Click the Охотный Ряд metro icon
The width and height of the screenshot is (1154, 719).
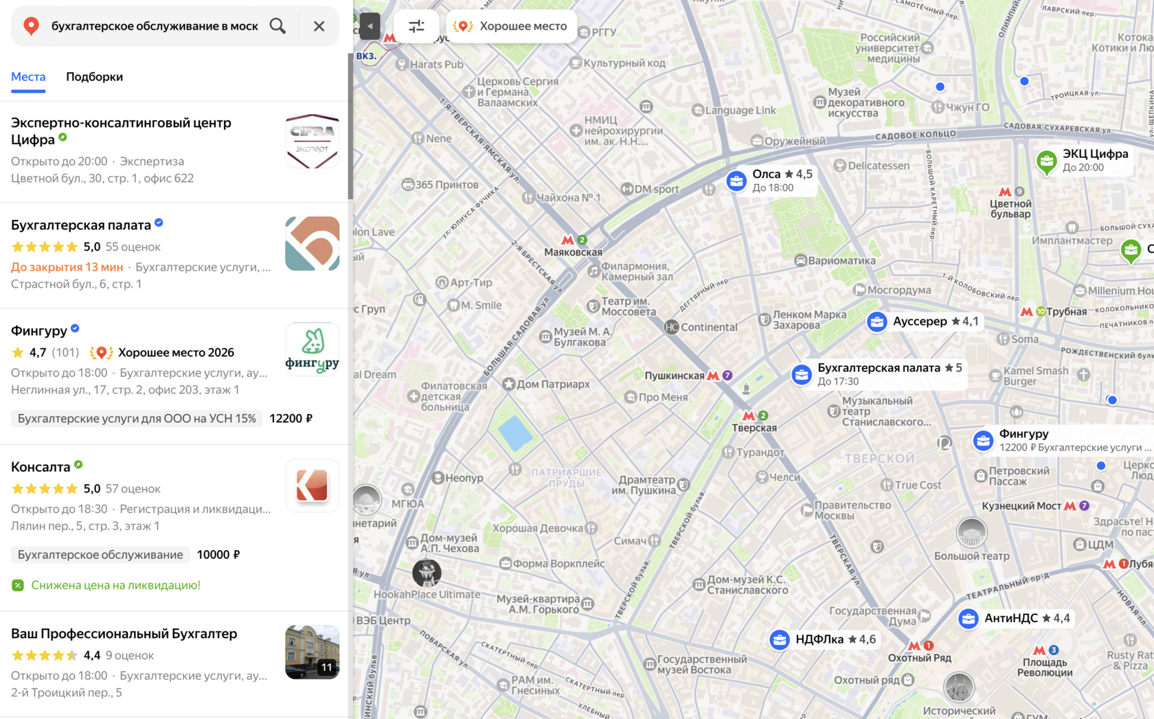(x=914, y=646)
